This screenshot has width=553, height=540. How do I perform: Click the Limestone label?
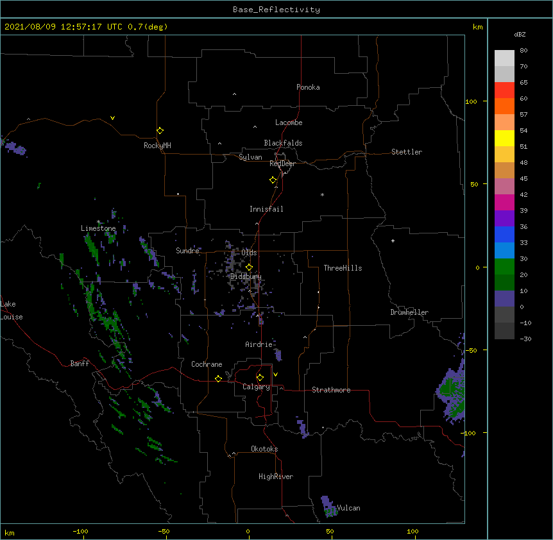[x=98, y=228]
